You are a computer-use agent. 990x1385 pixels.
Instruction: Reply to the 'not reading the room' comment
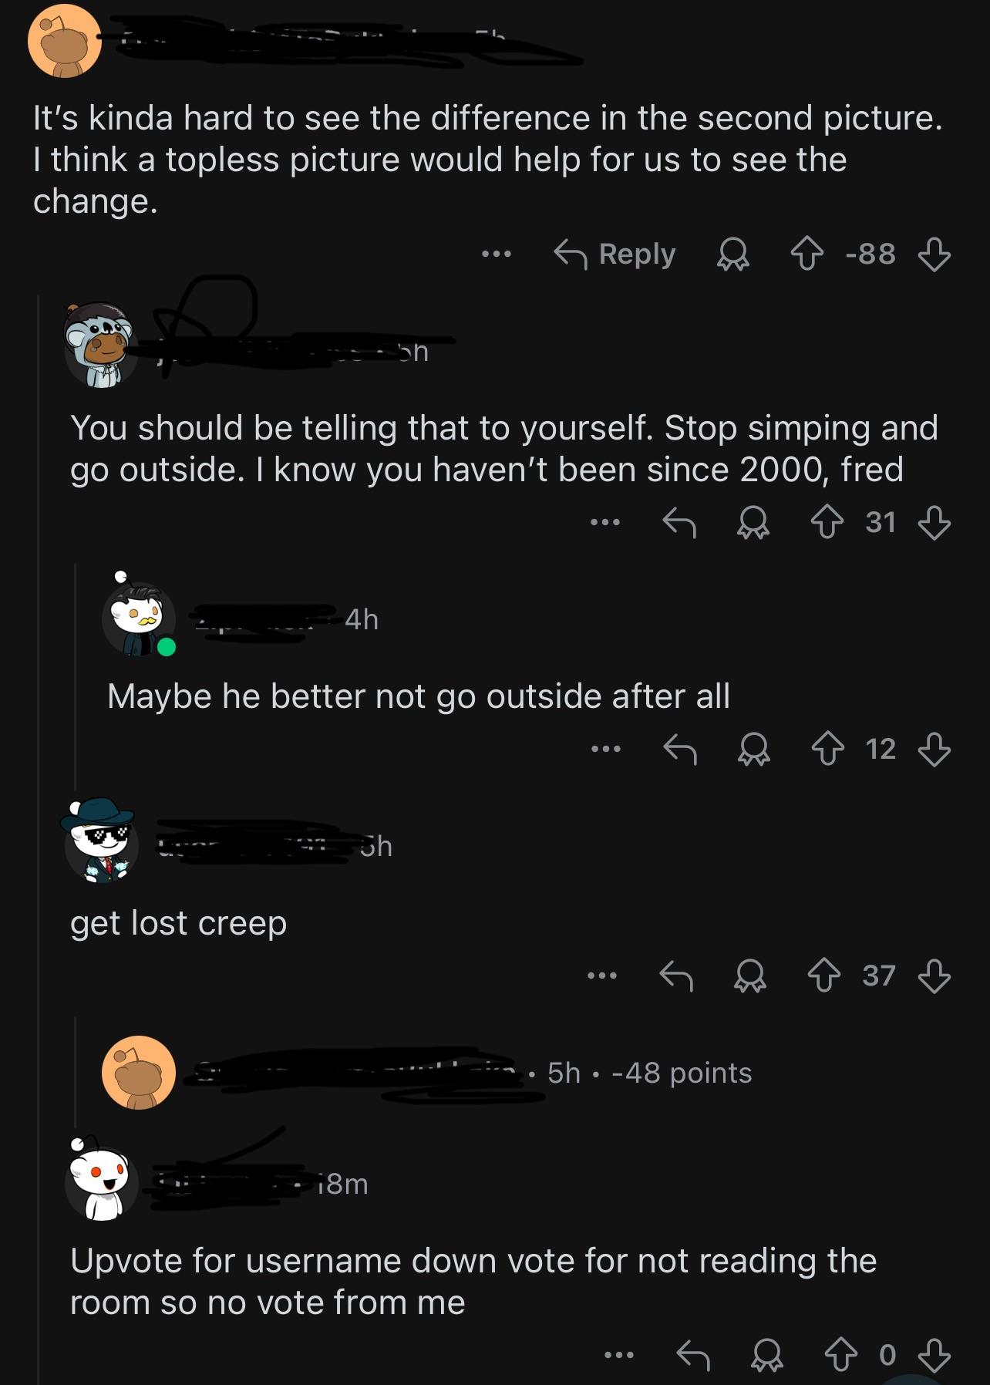(692, 1355)
